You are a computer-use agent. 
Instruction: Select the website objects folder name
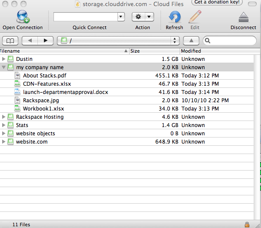[36, 134]
